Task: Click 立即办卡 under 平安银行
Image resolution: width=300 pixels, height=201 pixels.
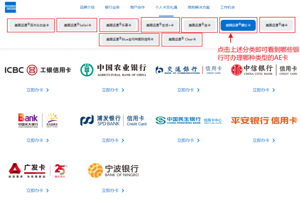Action: 264,140
